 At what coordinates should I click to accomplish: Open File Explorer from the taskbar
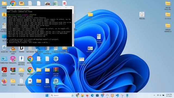click(82, 95)
